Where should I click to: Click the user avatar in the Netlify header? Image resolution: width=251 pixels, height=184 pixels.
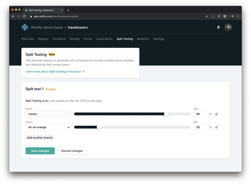[228, 27]
